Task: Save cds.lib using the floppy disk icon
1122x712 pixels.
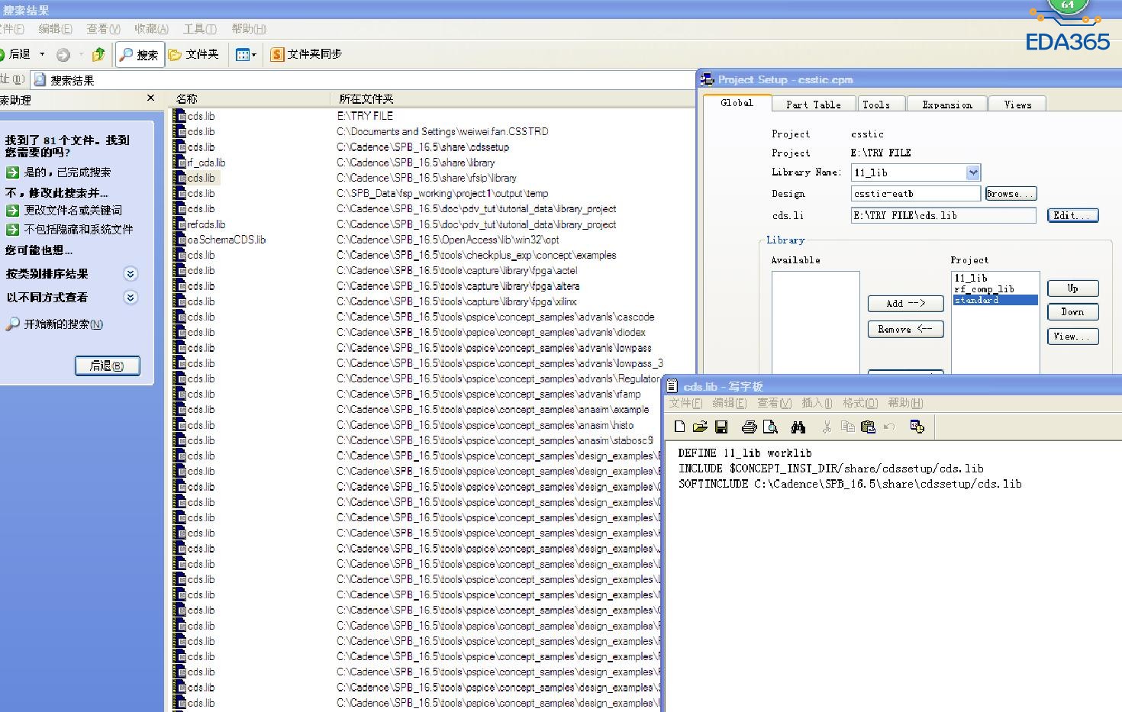Action: 721,427
